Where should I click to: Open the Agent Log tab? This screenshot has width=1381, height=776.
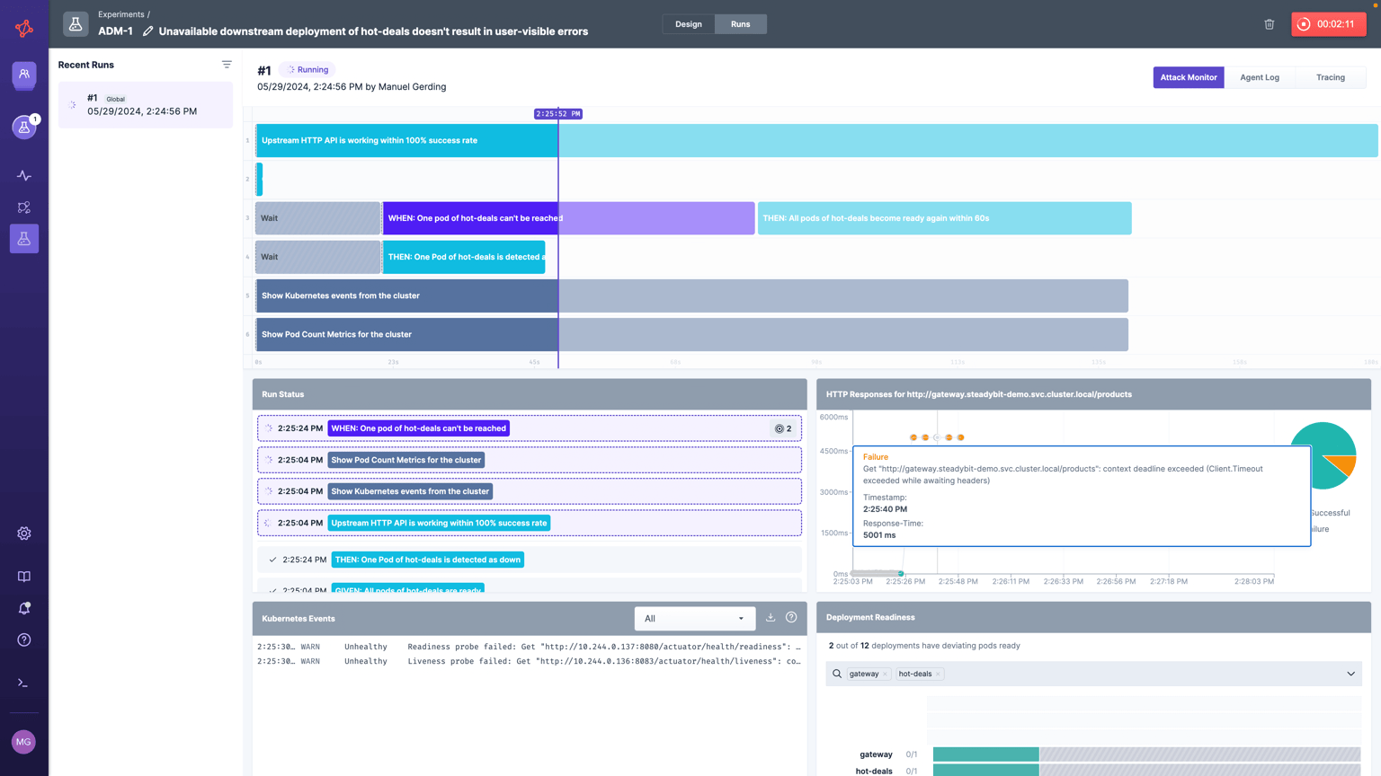pos(1259,77)
